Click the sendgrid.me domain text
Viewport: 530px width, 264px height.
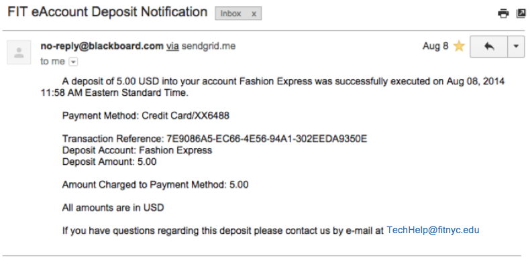[209, 46]
